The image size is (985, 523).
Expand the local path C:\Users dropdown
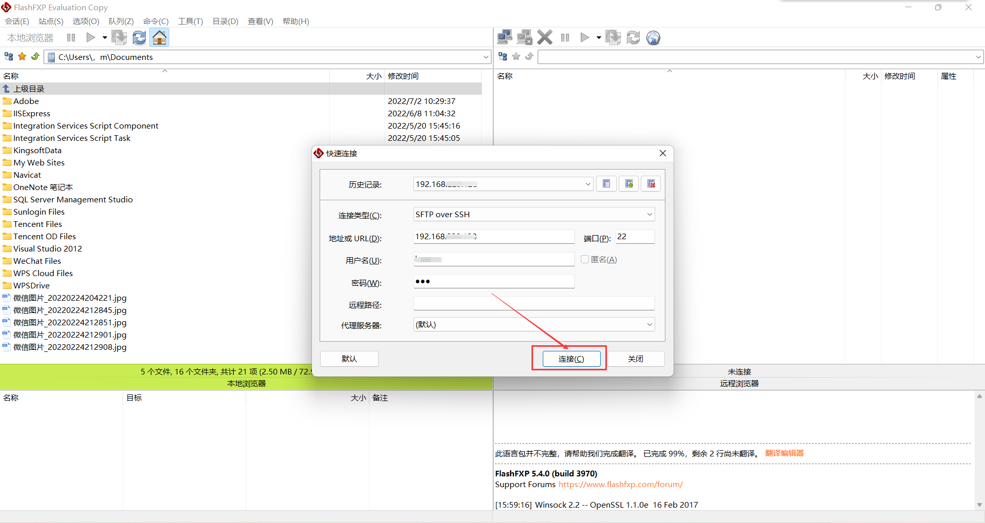pyautogui.click(x=485, y=57)
